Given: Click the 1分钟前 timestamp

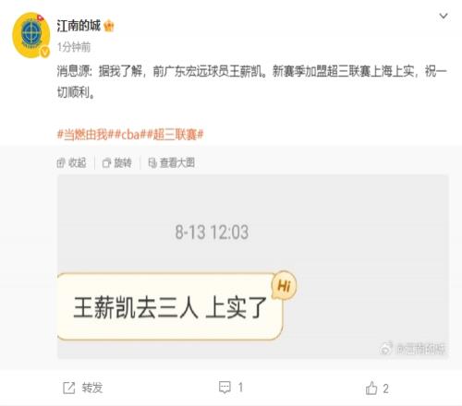Looking at the screenshot, I should click(74, 47).
